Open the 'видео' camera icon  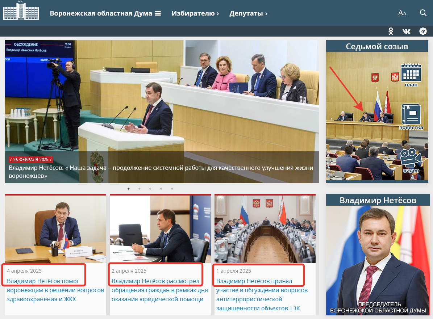[411, 160]
